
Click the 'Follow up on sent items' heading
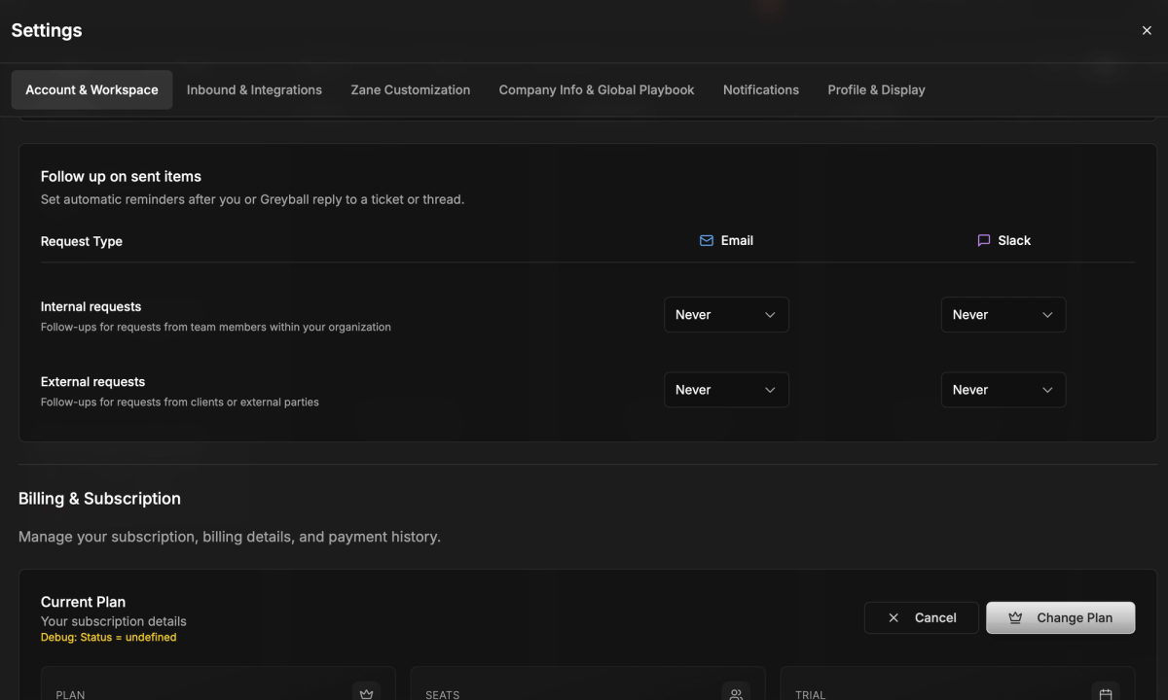click(x=121, y=176)
